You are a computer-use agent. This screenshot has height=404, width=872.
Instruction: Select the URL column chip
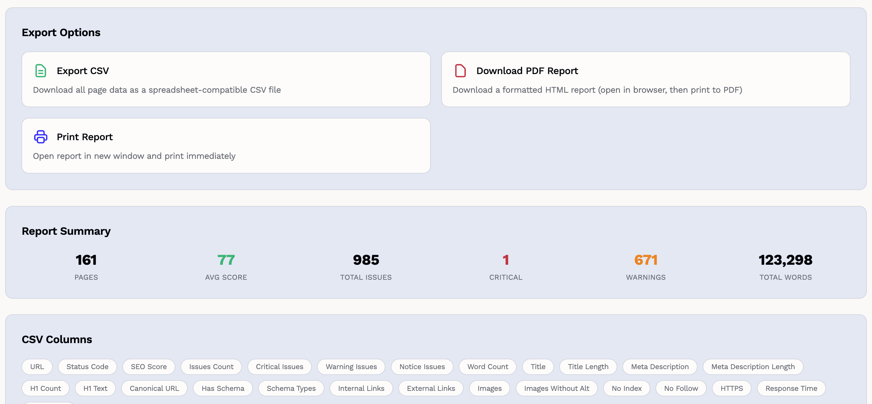[37, 366]
